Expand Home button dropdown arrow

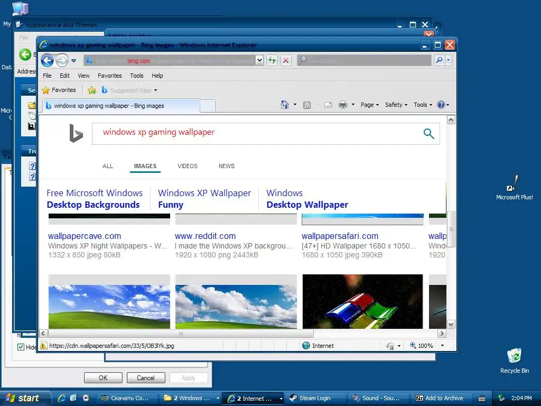(295, 105)
